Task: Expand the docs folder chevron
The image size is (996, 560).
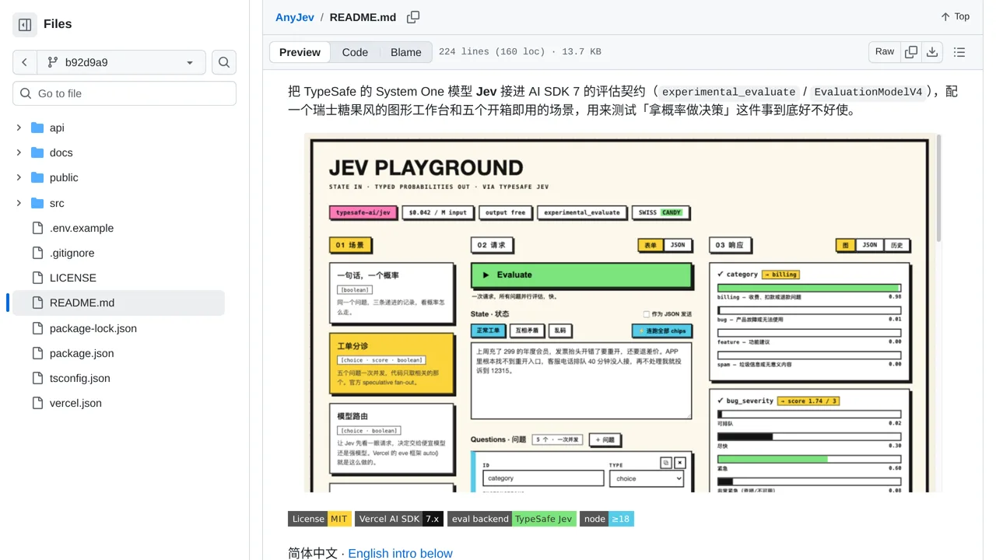Action: click(x=19, y=152)
